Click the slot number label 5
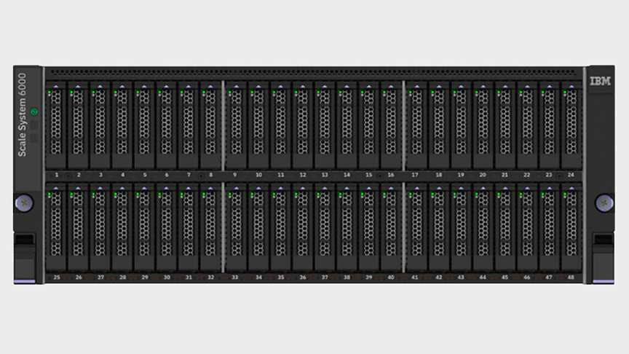This screenshot has width=629, height=354. click(x=145, y=175)
